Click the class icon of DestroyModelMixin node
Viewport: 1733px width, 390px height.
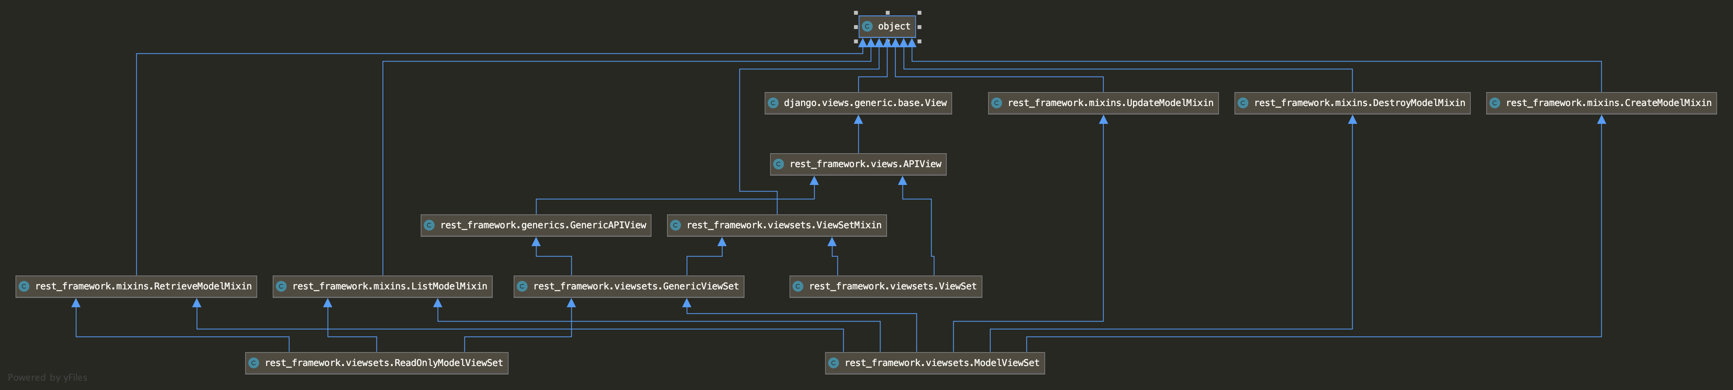pos(1243,103)
